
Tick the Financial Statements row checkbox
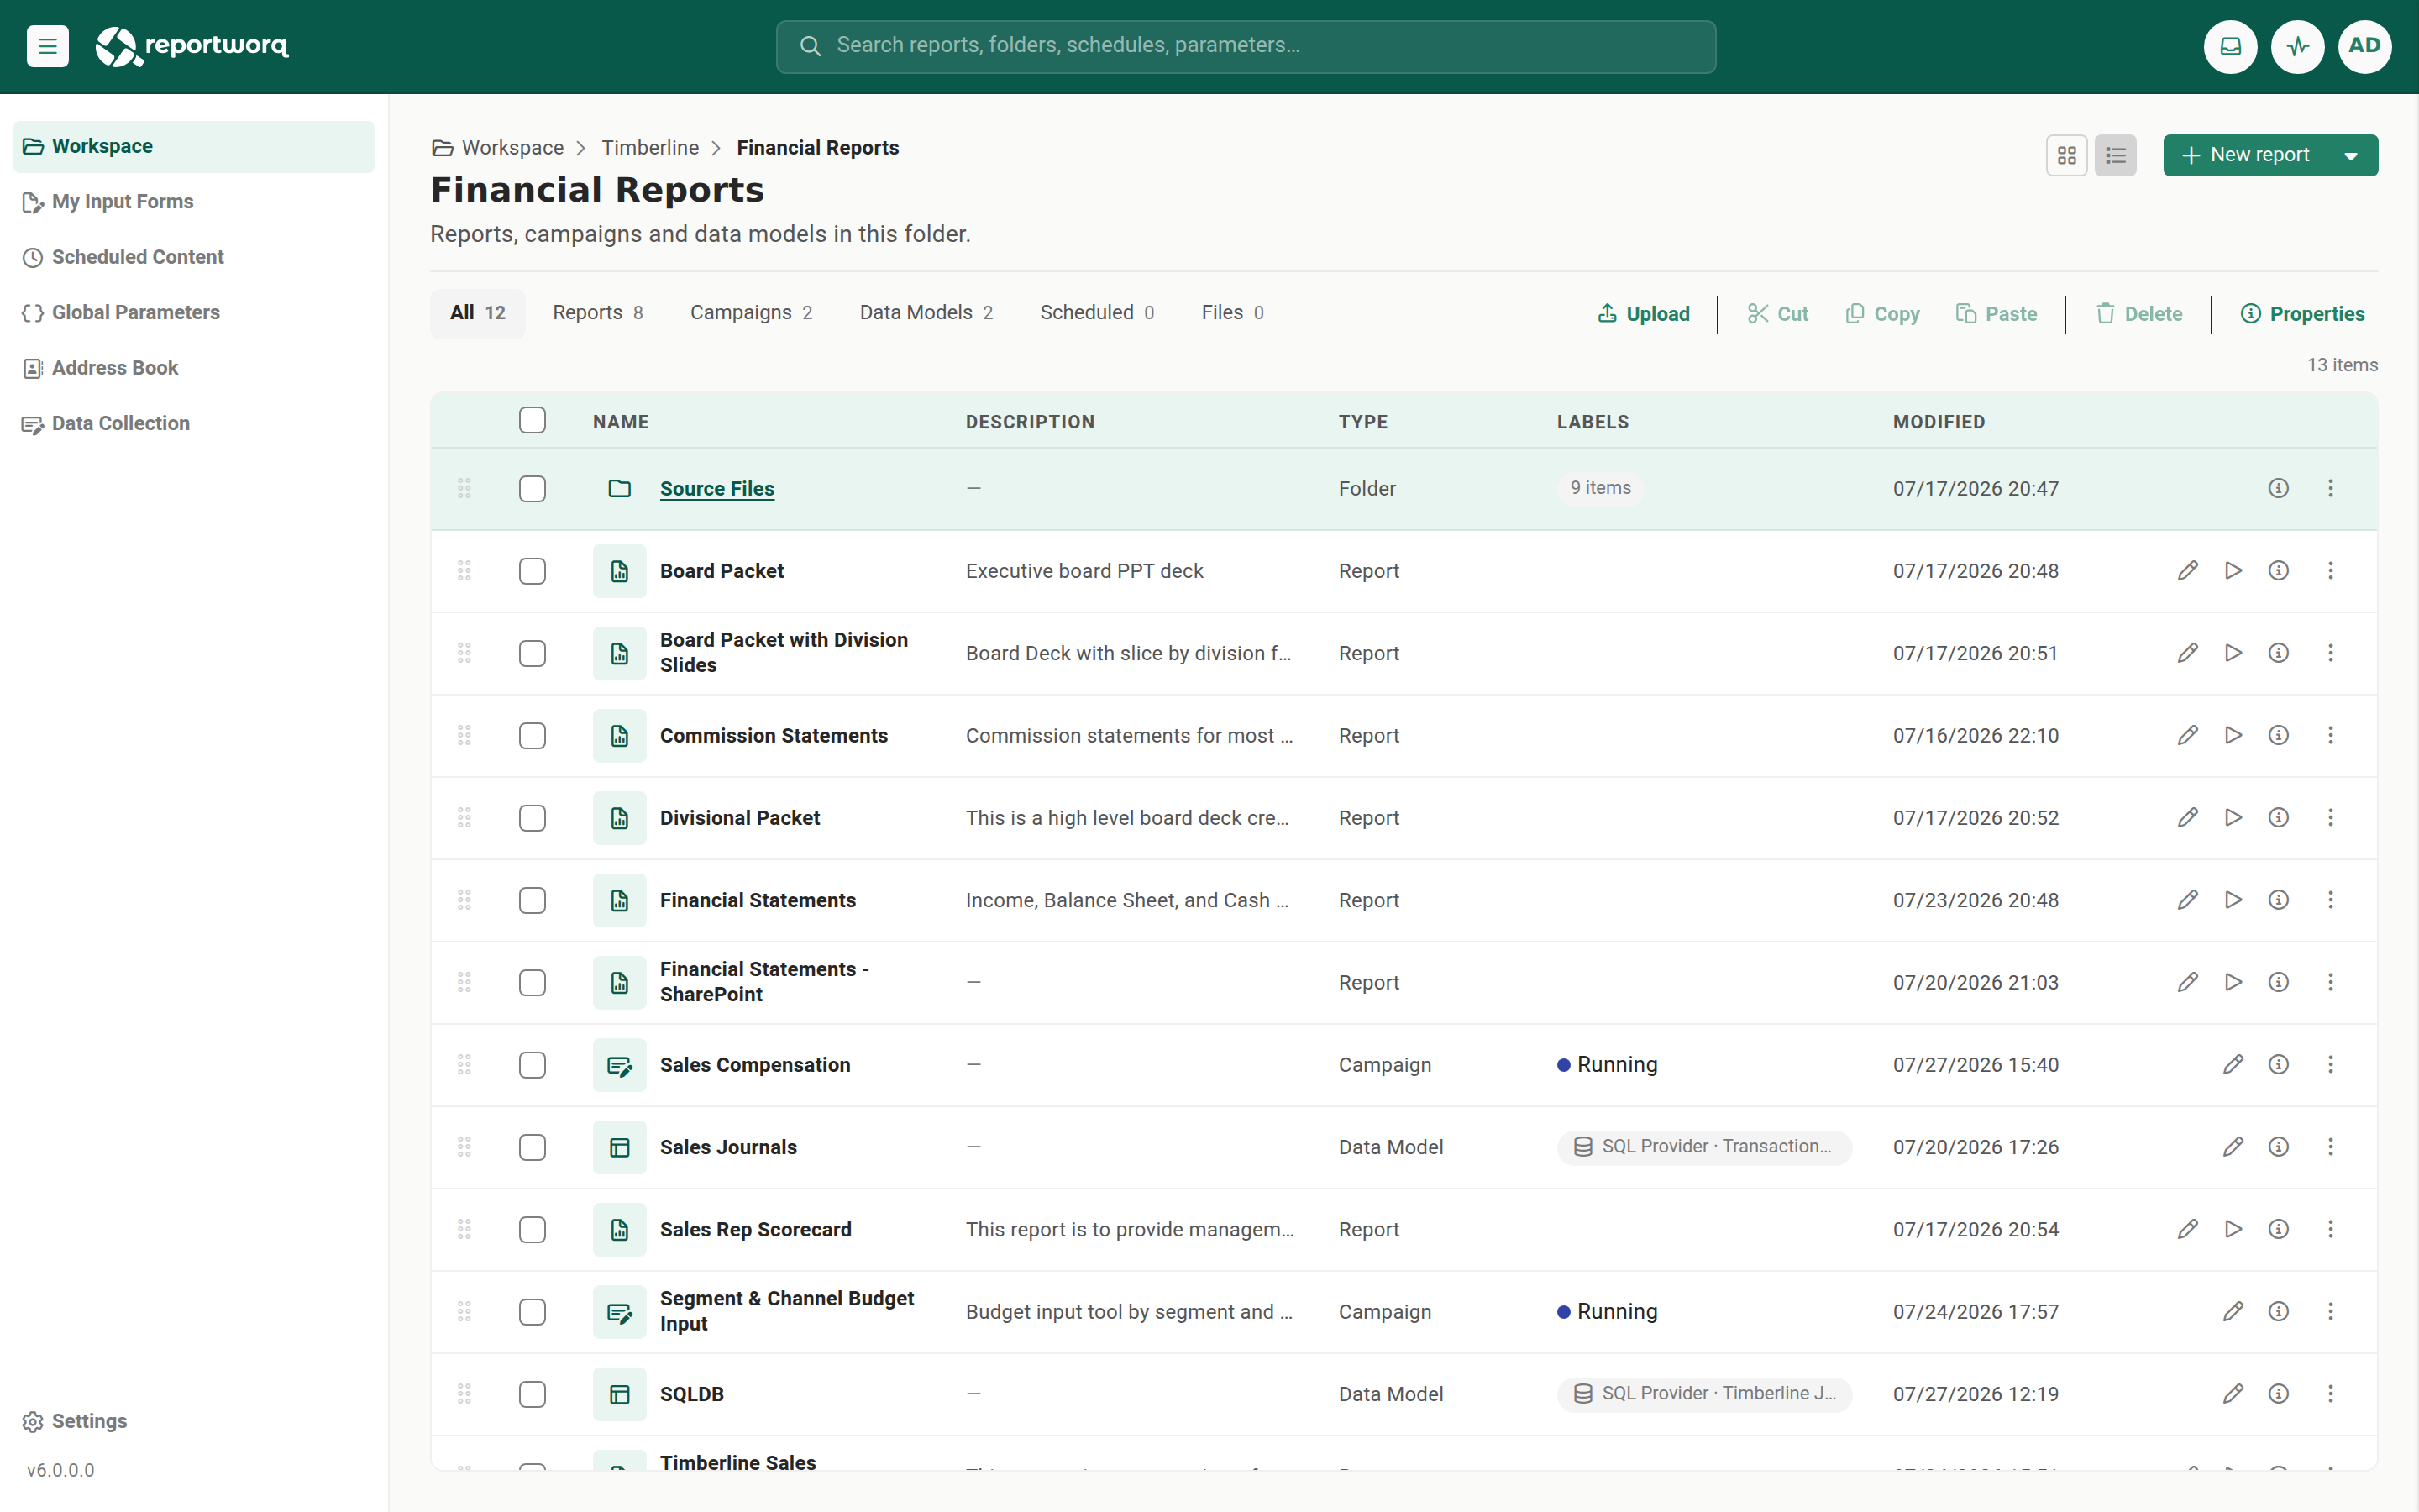532,900
